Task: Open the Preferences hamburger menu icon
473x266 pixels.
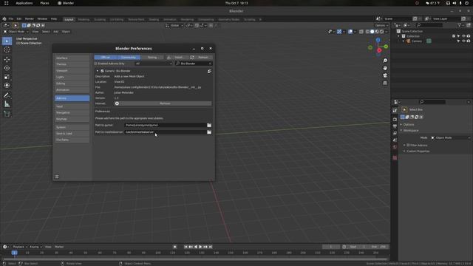Action: (57, 177)
